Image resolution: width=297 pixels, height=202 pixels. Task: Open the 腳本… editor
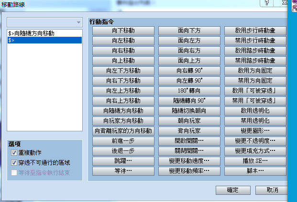pyautogui.click(x=255, y=171)
